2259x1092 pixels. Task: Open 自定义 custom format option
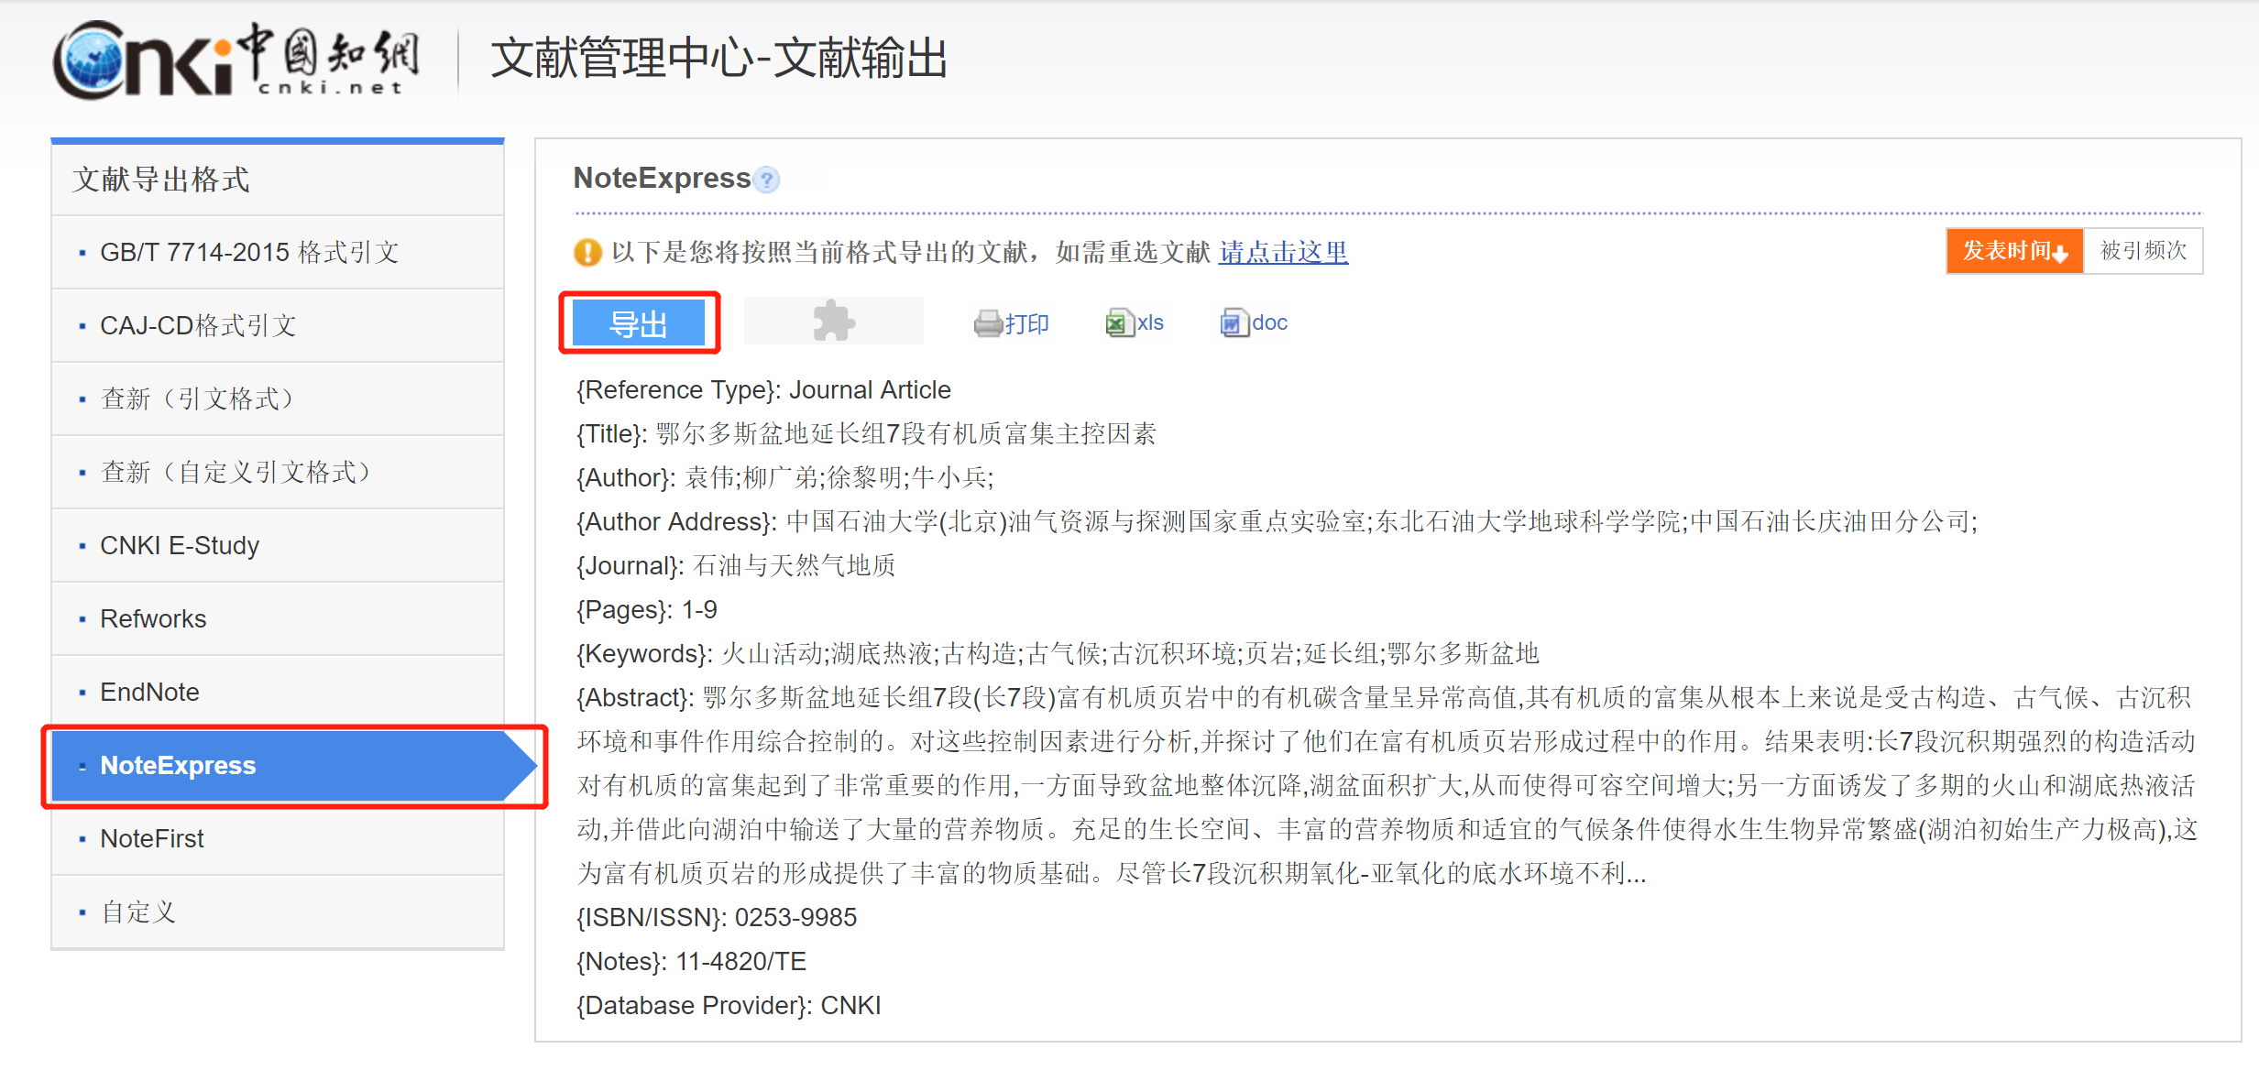pos(137,912)
